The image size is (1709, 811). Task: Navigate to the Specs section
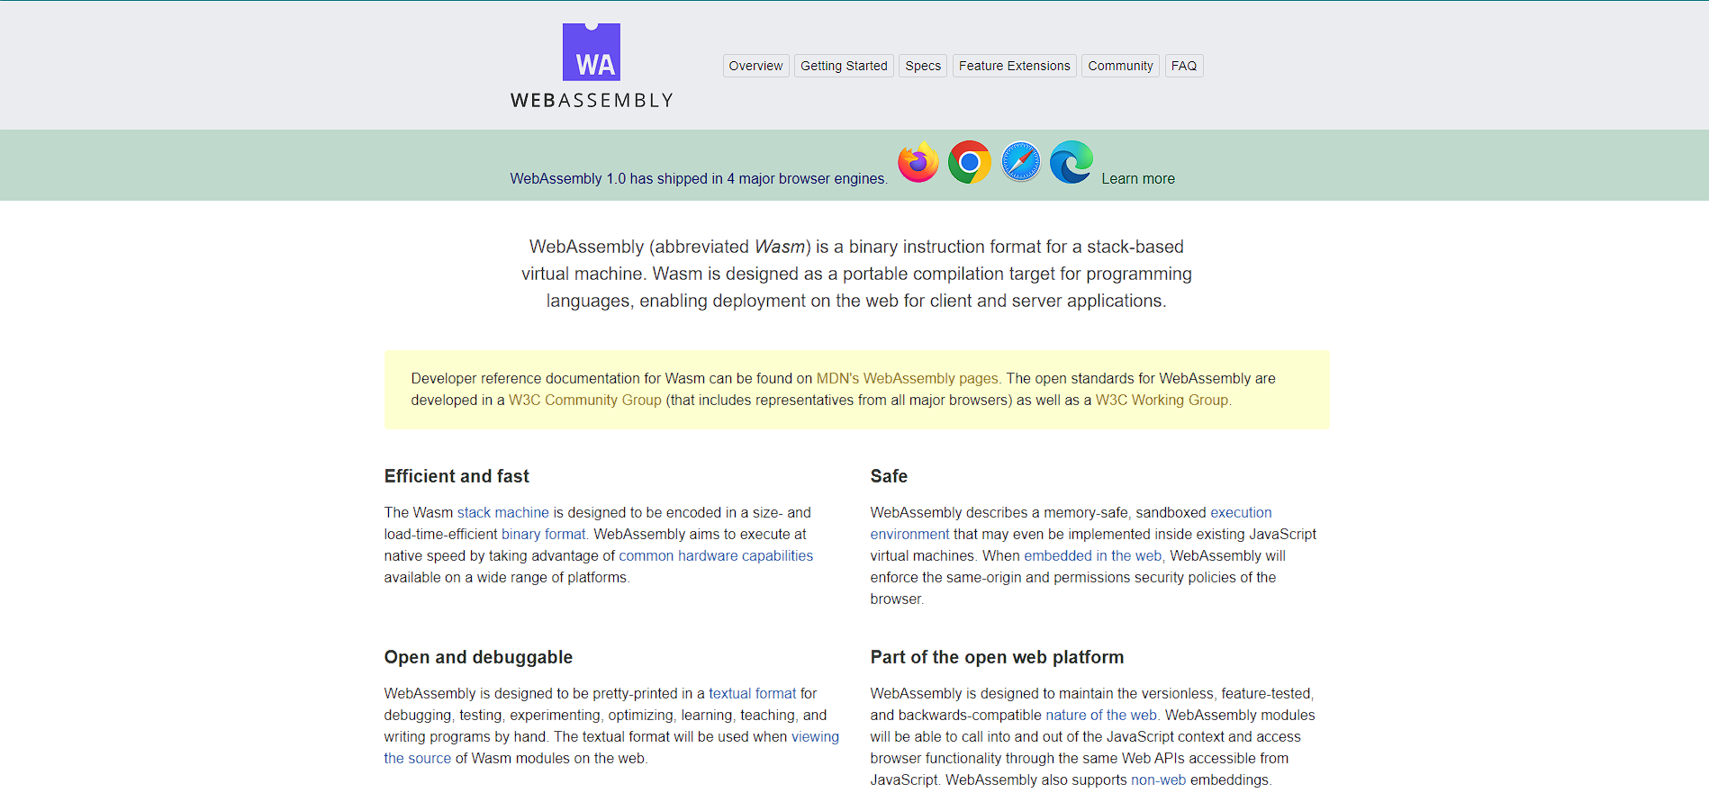pos(922,65)
